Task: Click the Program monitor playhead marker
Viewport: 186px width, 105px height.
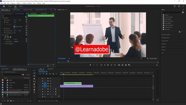Action: click(68, 61)
